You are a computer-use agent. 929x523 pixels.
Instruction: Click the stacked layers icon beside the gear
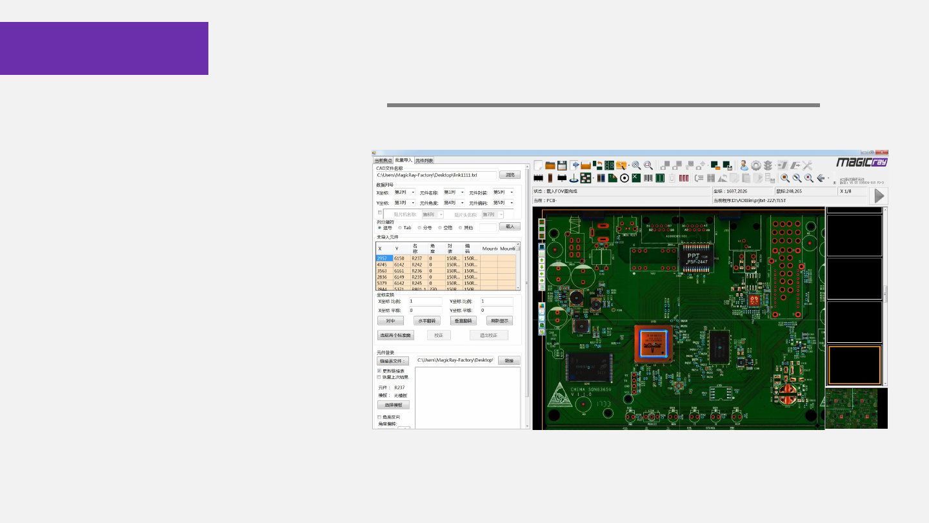(768, 165)
